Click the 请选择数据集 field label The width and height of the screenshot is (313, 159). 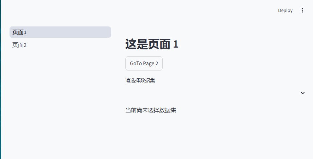140,80
